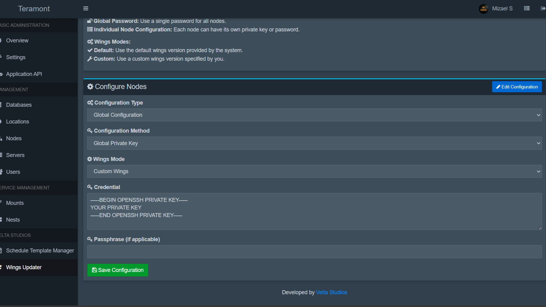This screenshot has width=546, height=307.
Task: Click the Databases sidebar item
Action: (x=19, y=105)
